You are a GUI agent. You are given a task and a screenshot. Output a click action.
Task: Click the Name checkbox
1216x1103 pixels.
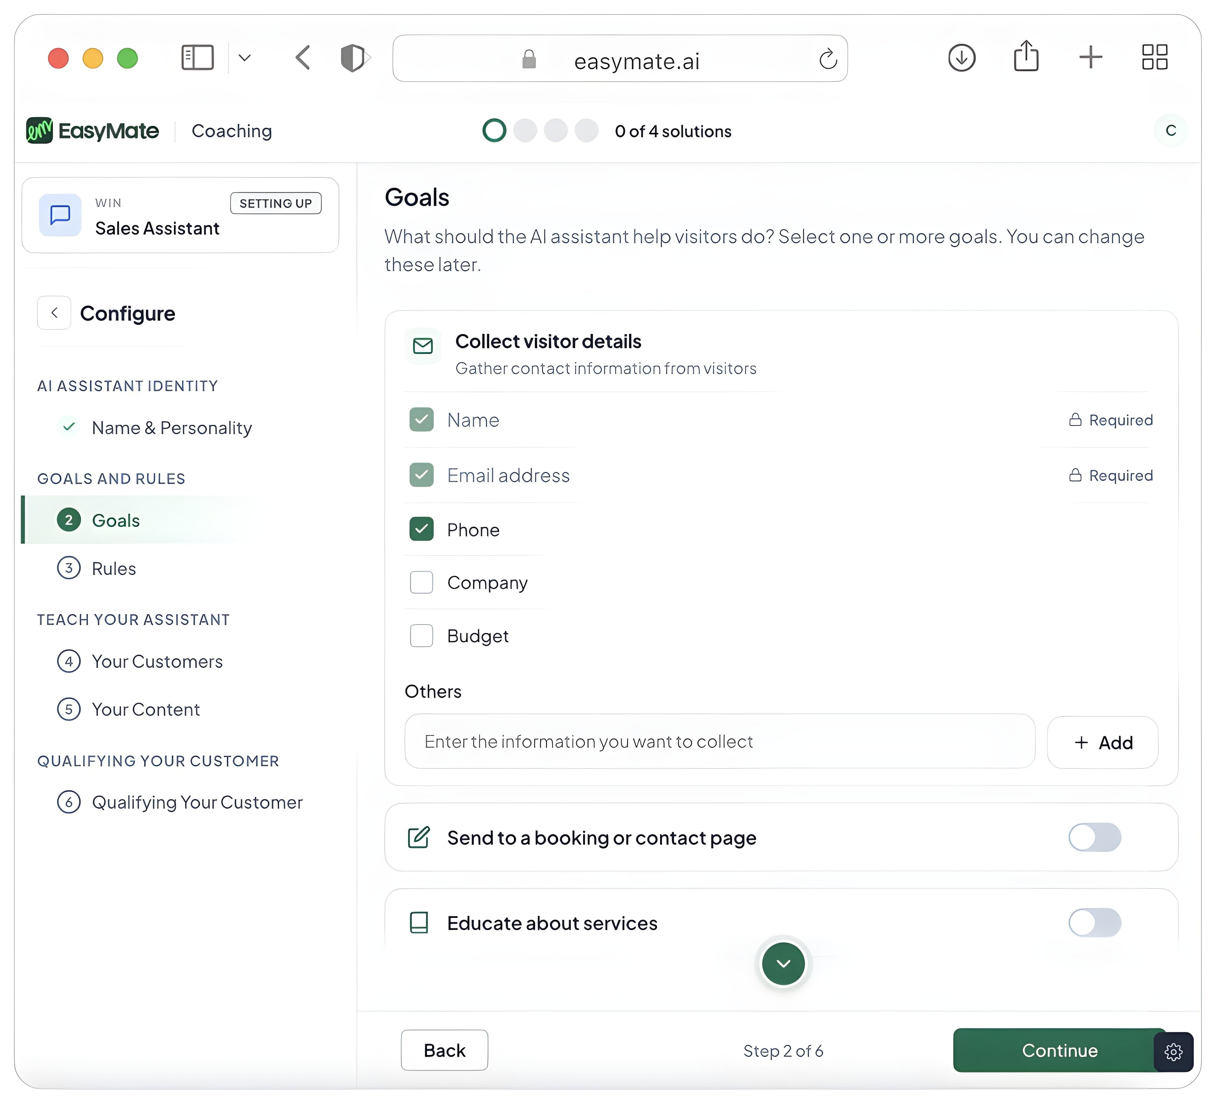tap(421, 420)
